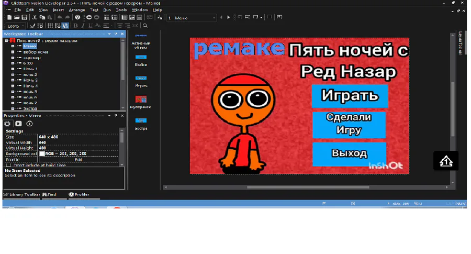Open the Window menu
This screenshot has height=254, width=471.
coord(140,10)
